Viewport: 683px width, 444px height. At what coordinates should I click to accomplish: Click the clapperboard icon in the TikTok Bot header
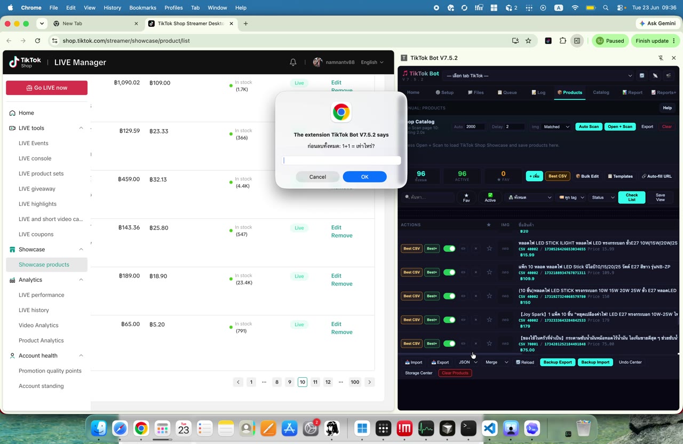pos(669,76)
